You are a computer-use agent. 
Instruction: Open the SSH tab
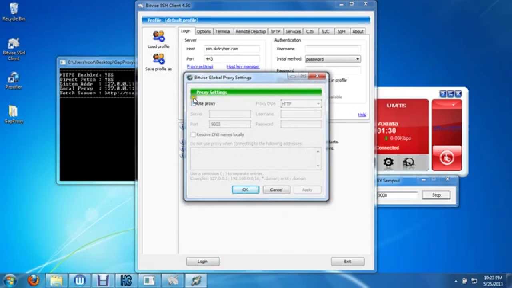(x=341, y=31)
